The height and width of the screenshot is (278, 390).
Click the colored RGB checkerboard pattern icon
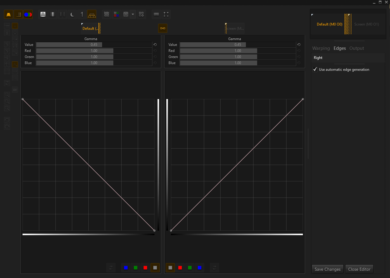(116, 14)
